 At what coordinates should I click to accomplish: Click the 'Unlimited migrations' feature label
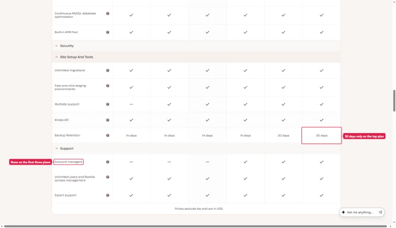[x=70, y=70]
